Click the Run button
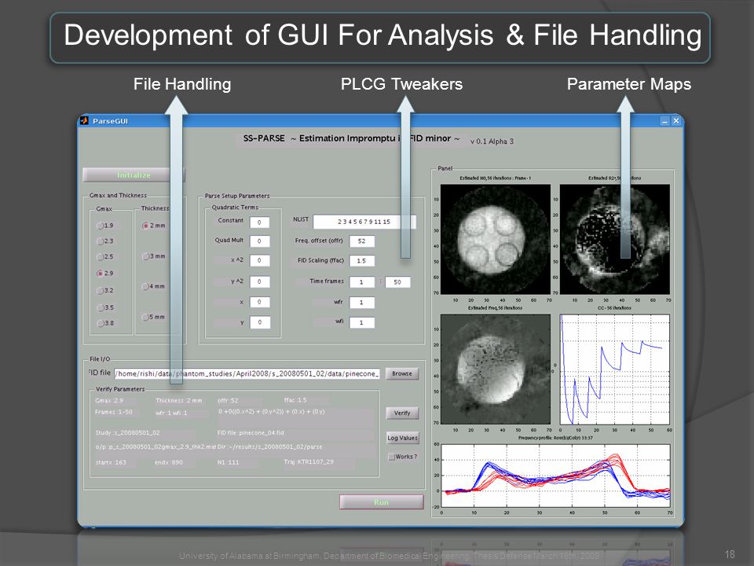 point(382,502)
